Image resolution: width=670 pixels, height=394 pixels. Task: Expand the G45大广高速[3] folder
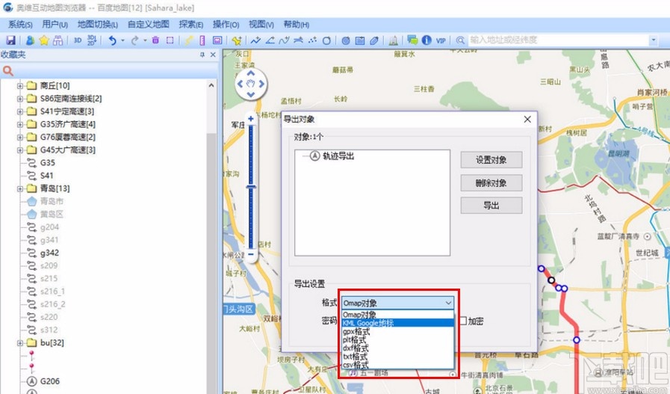tap(20, 150)
